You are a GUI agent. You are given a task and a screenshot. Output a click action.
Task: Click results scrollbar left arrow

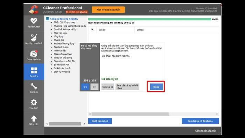coord(90,114)
